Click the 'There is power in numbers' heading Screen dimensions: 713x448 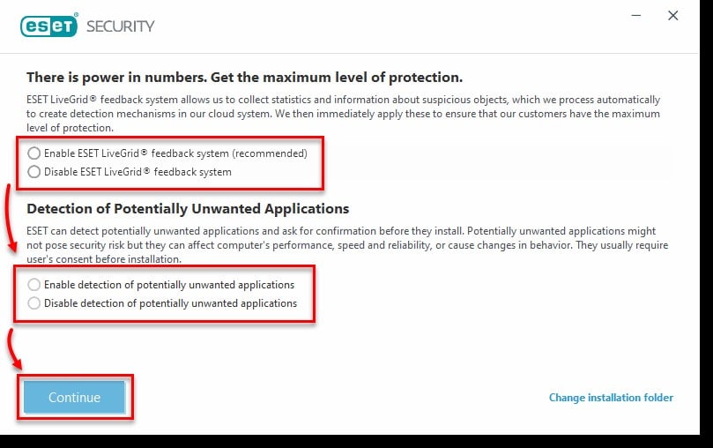pos(244,78)
